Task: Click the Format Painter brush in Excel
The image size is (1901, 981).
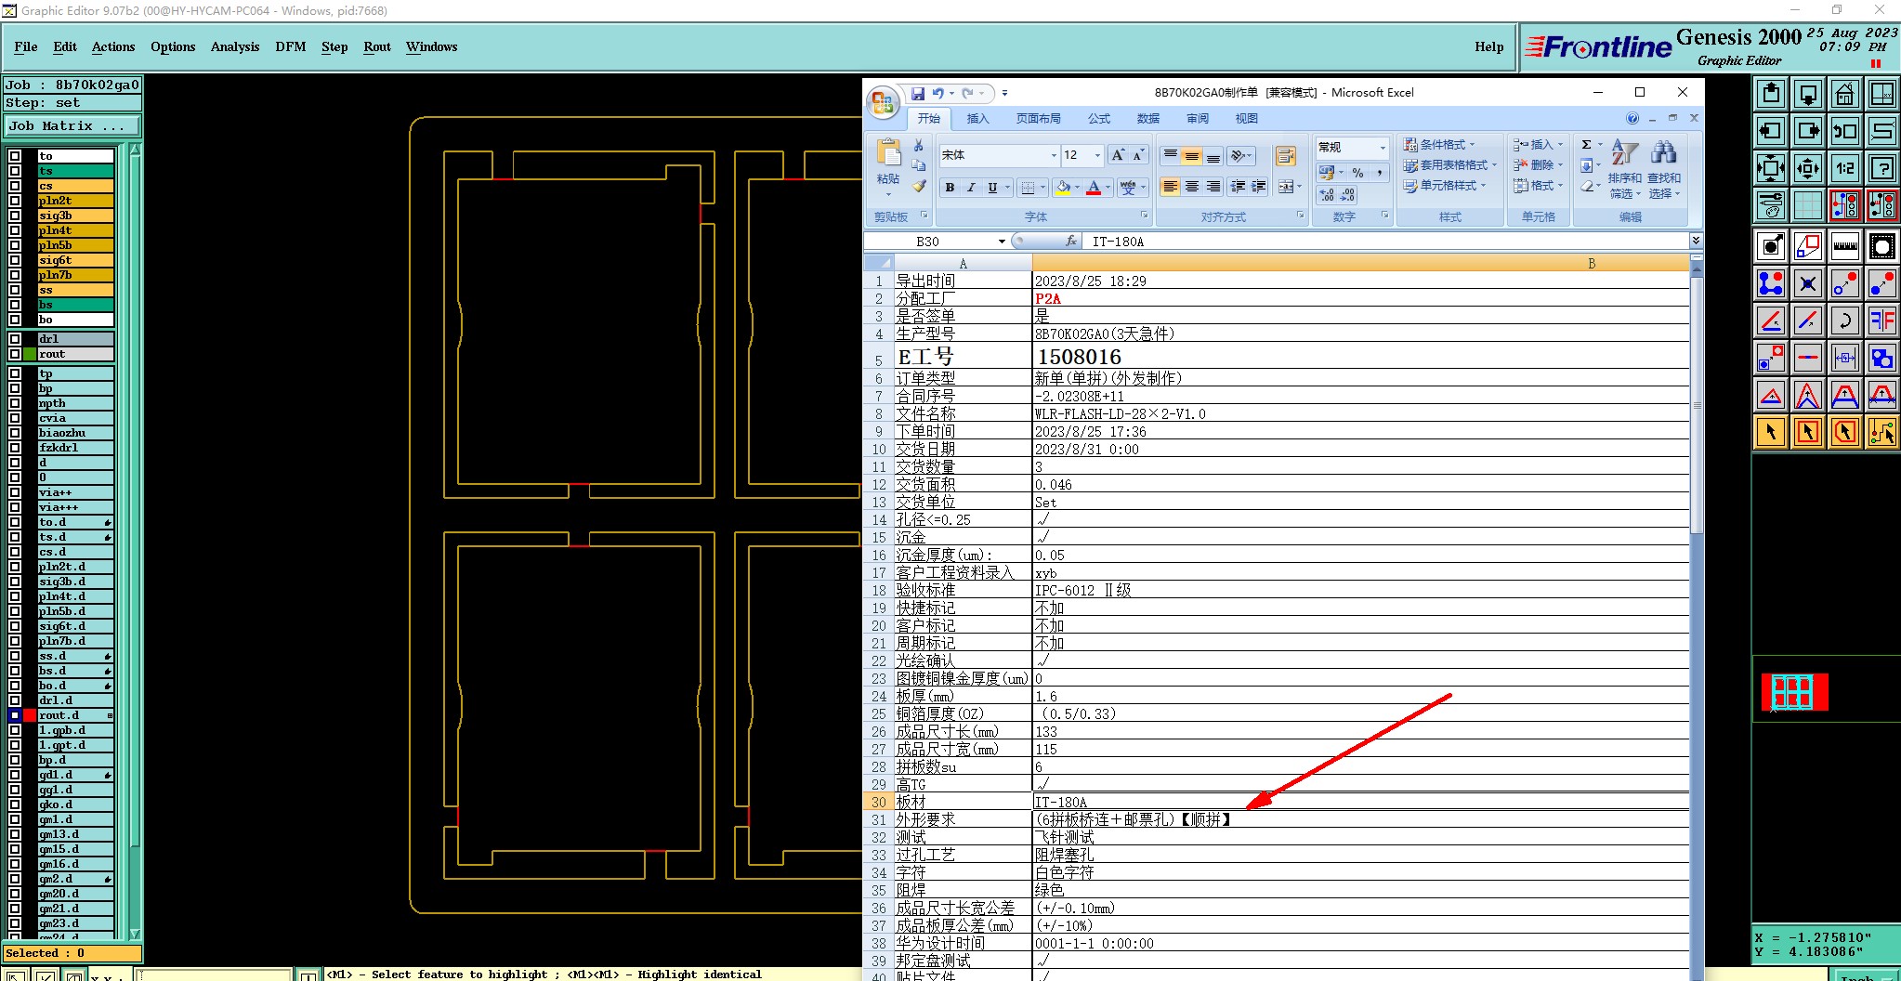Action: point(918,186)
